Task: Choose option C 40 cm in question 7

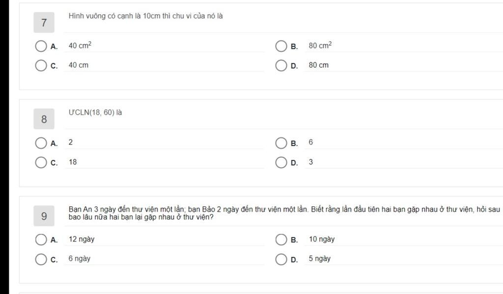Action: [x=41, y=66]
